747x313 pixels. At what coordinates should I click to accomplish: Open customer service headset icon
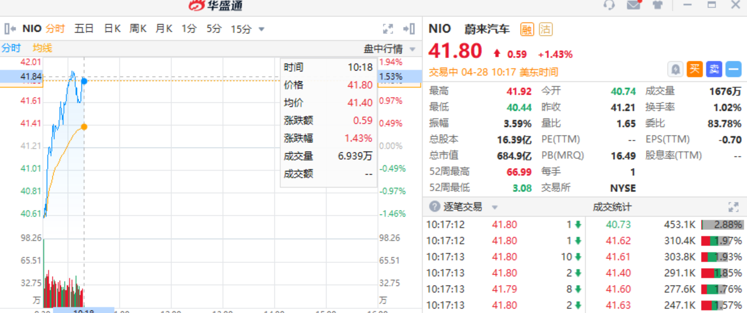click(609, 5)
